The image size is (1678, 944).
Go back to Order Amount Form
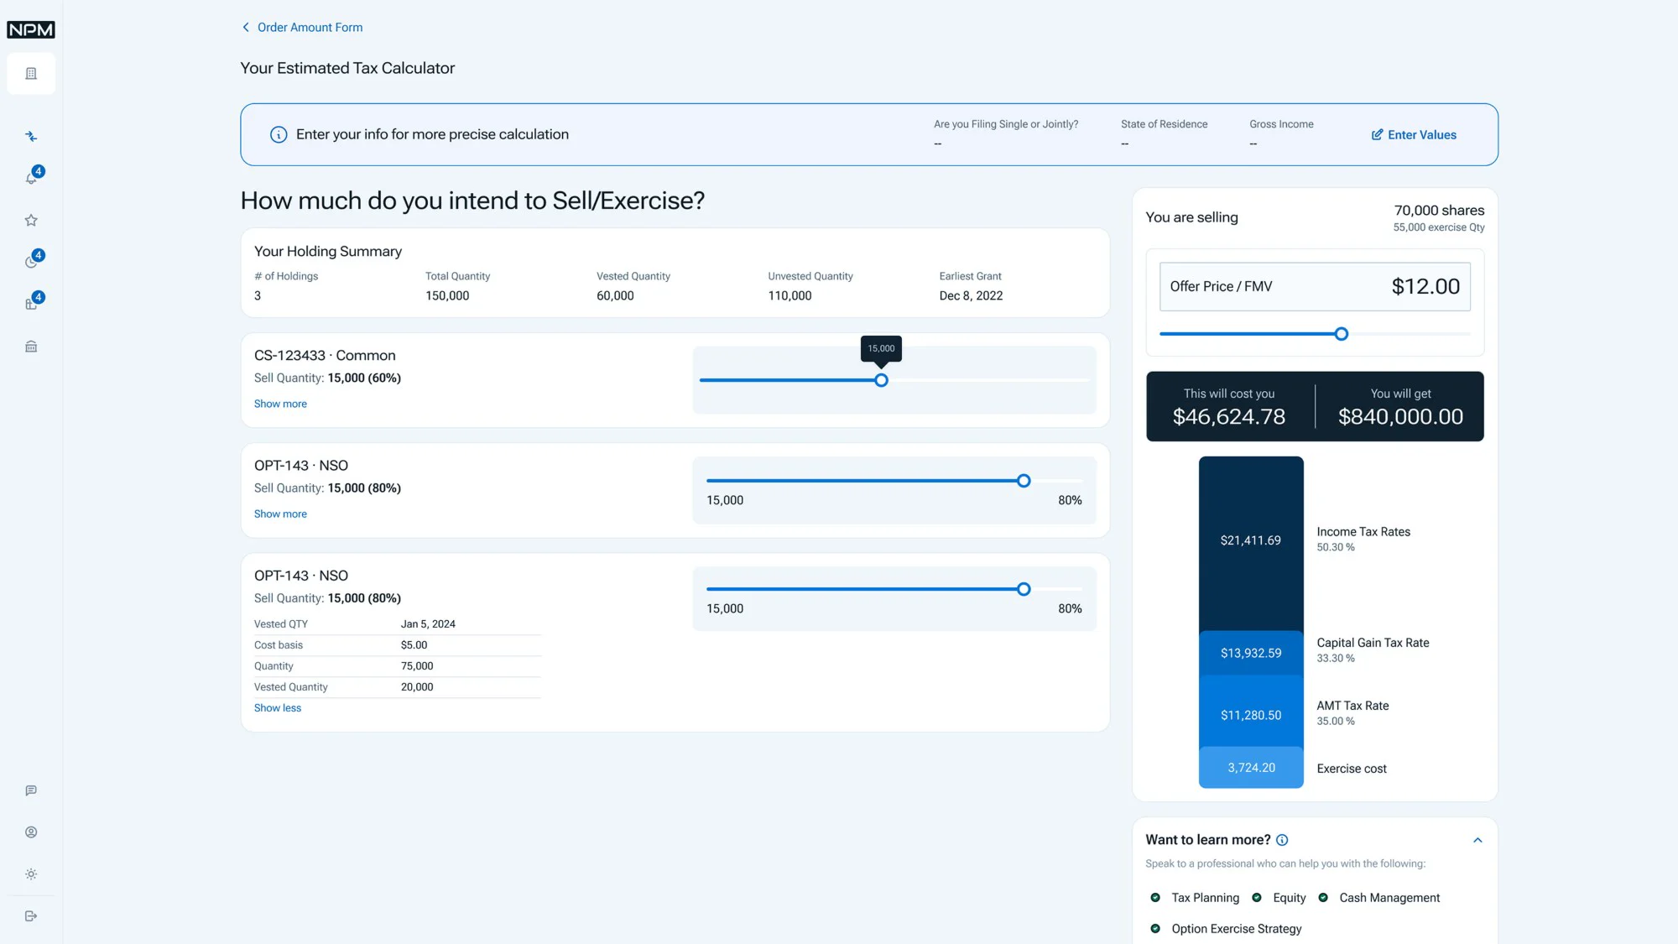coord(302,27)
